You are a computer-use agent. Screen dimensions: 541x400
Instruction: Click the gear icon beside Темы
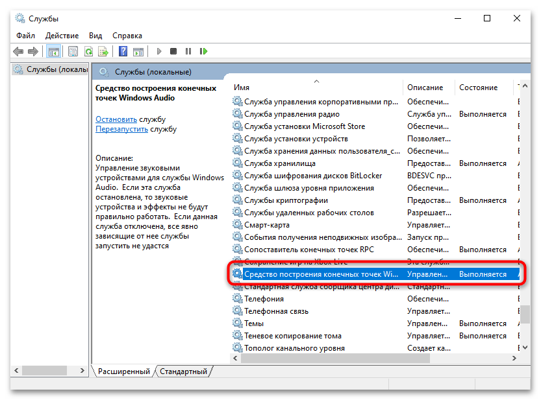(238, 323)
